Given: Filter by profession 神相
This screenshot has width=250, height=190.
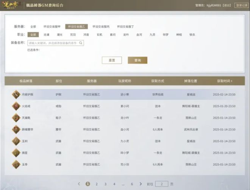Looking at the screenshot, I should click(179, 34).
